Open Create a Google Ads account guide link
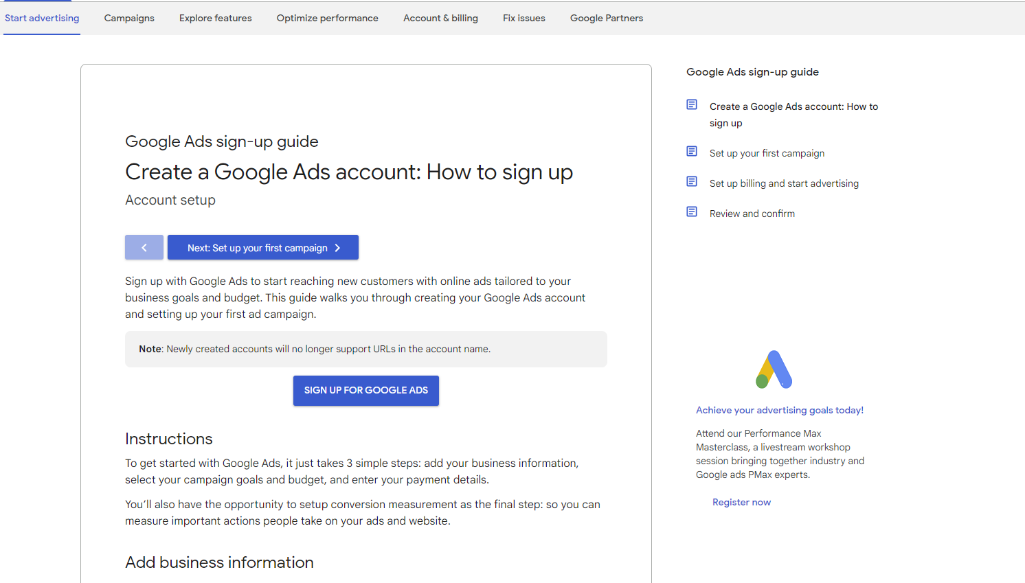 click(793, 115)
